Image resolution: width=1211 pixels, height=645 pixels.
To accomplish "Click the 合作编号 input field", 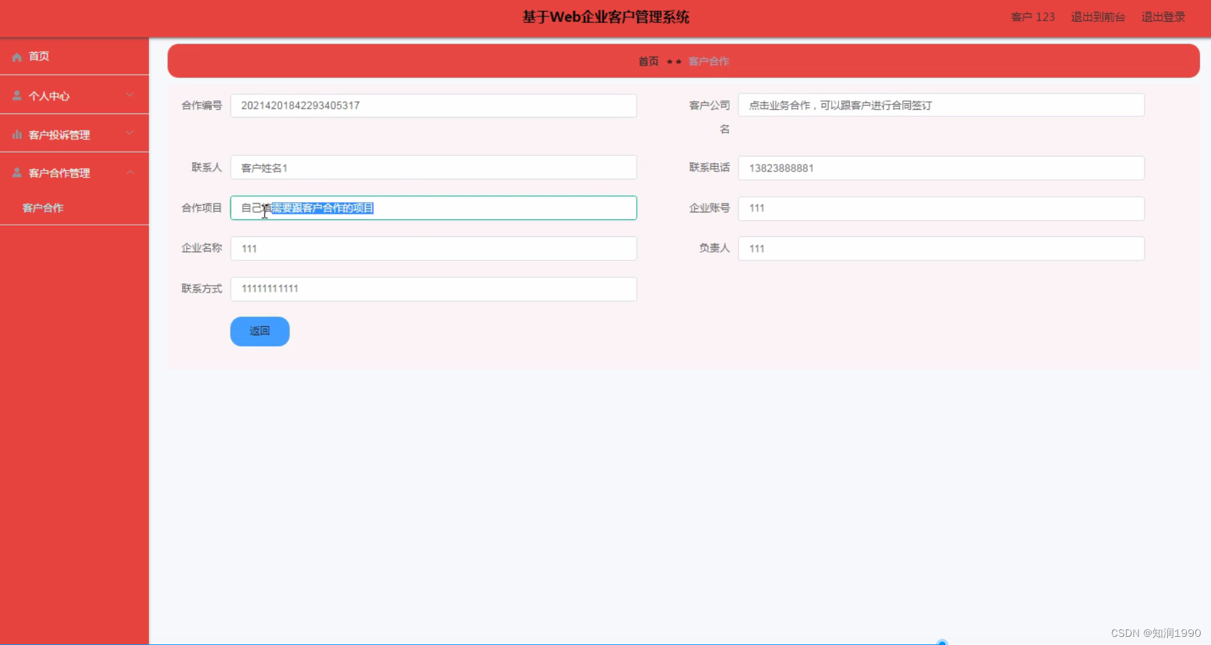I will click(433, 105).
